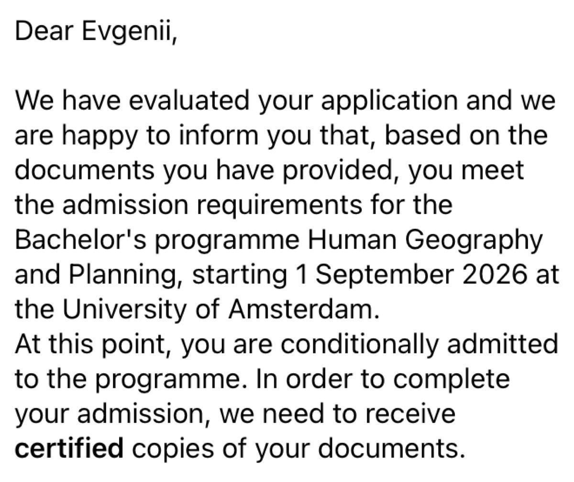Click the words "copies of your documents"
574x482 pixels.
click(298, 449)
